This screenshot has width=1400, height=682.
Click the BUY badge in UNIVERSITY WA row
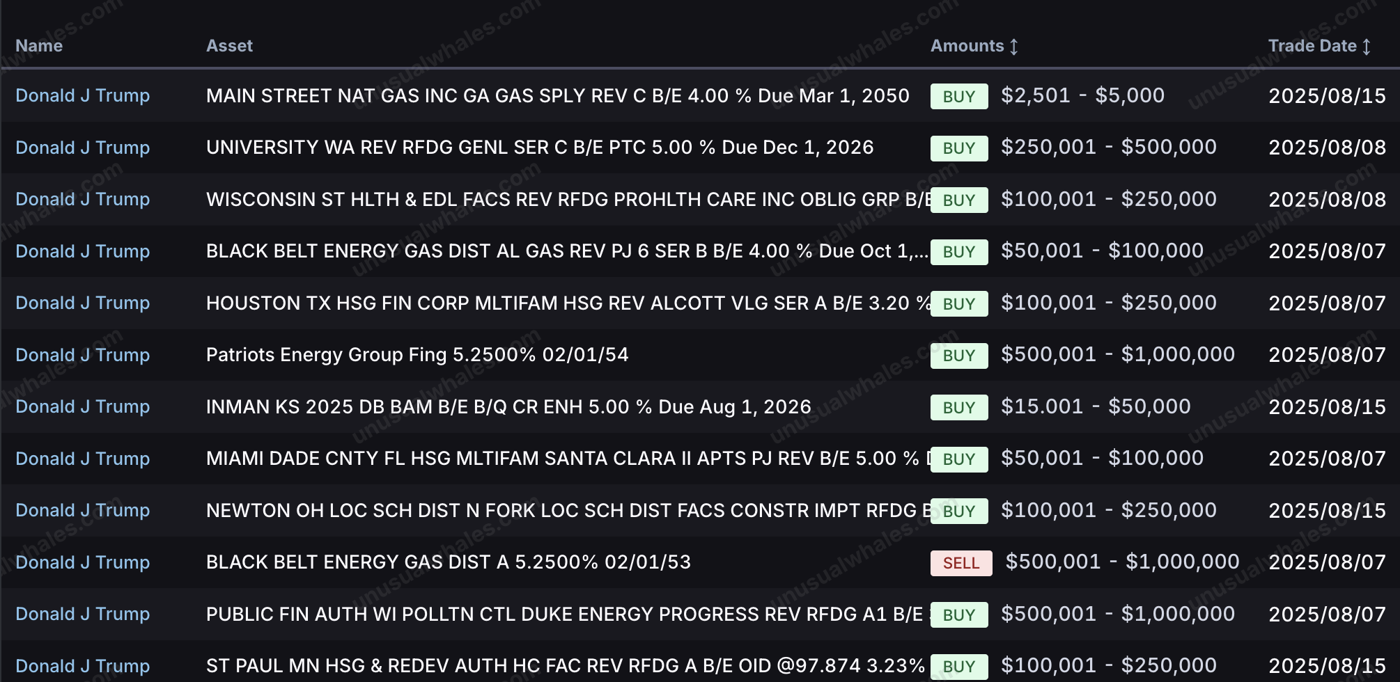pyautogui.click(x=959, y=148)
